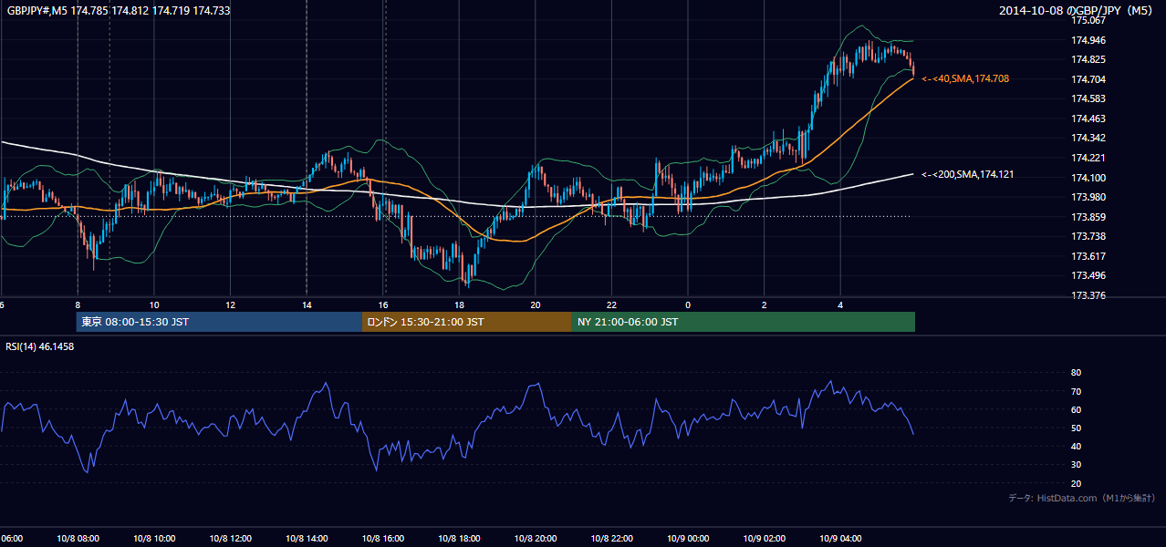Click the '2014-10-08 のGBP/JPY (M5)' chart title

1077,11
